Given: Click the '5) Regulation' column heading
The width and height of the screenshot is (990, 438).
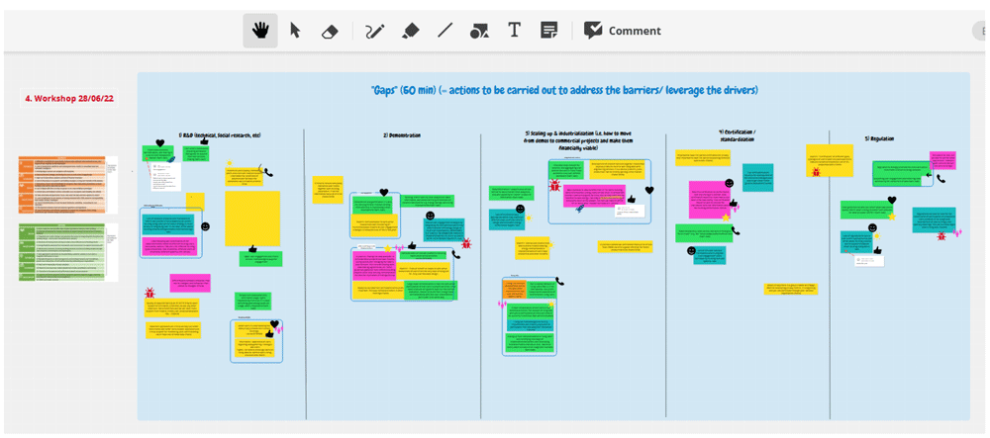Looking at the screenshot, I should pyautogui.click(x=881, y=138).
